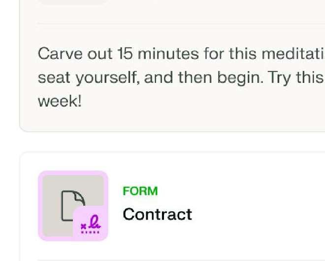
Task: Click the horizontal divider above meditation text
Action: [177, 23]
